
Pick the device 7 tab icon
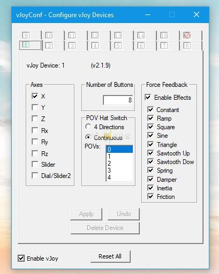164,46
